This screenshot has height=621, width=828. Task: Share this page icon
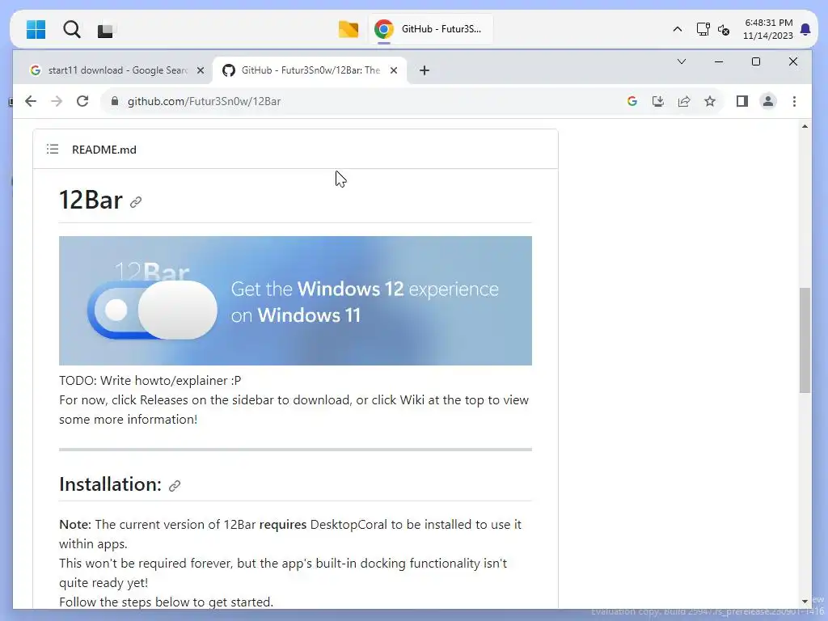pos(684,101)
